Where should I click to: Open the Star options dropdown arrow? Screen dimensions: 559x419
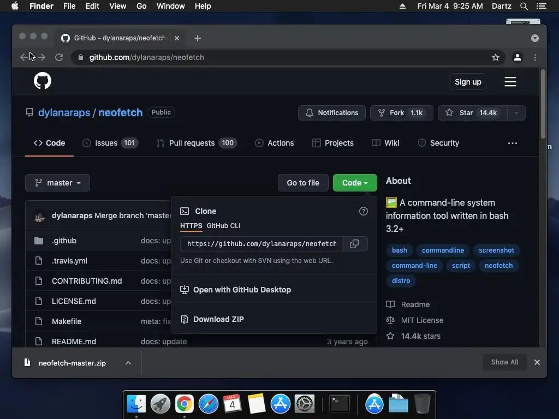point(516,113)
